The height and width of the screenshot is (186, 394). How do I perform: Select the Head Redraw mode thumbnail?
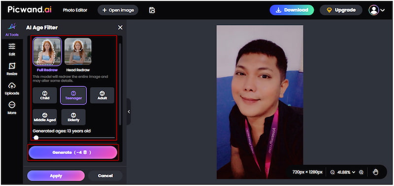(78, 52)
